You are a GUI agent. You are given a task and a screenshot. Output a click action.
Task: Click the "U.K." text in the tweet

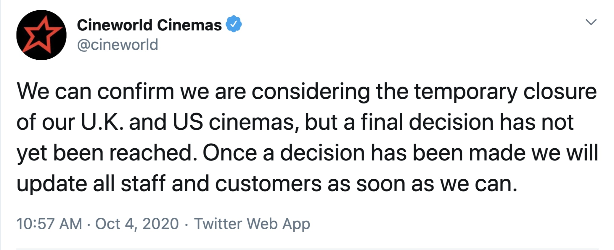click(x=102, y=122)
